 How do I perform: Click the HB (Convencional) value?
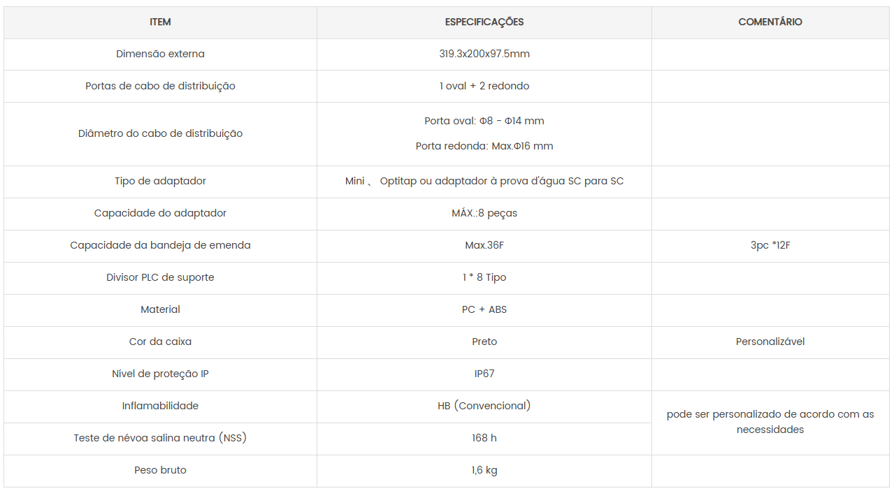(484, 406)
